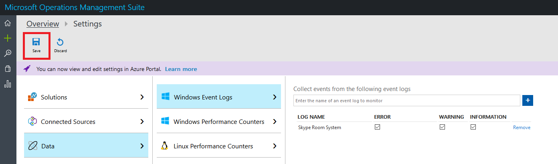Expand the Connected Sources chevron
Screen dimensions: 558x164
pos(142,121)
